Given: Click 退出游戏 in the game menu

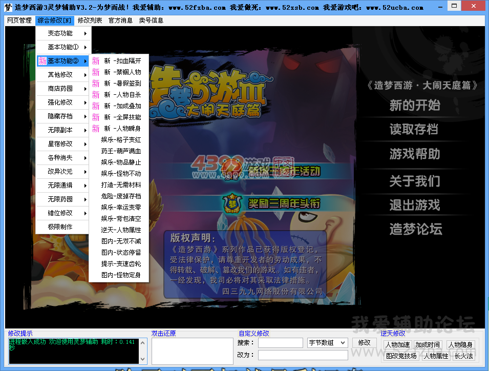Looking at the screenshot, I should coord(414,205).
